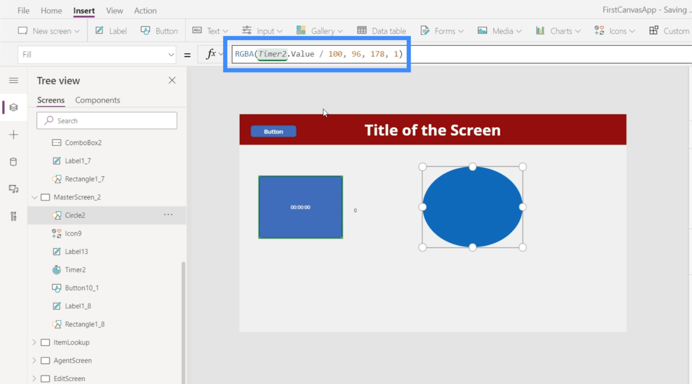Click the Timer control showing 00:00:00
This screenshot has height=384, width=692.
tap(301, 207)
